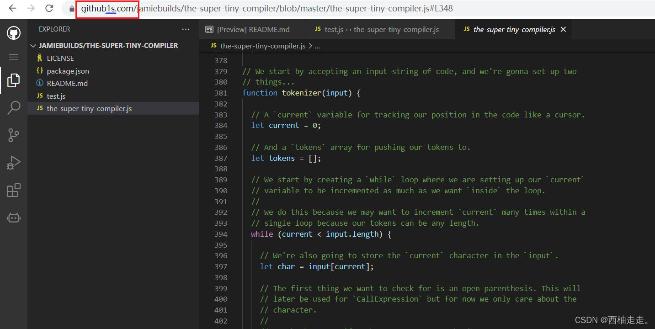Click the 'let char = input[current];' line
The height and width of the screenshot is (329, 655).
click(x=317, y=266)
